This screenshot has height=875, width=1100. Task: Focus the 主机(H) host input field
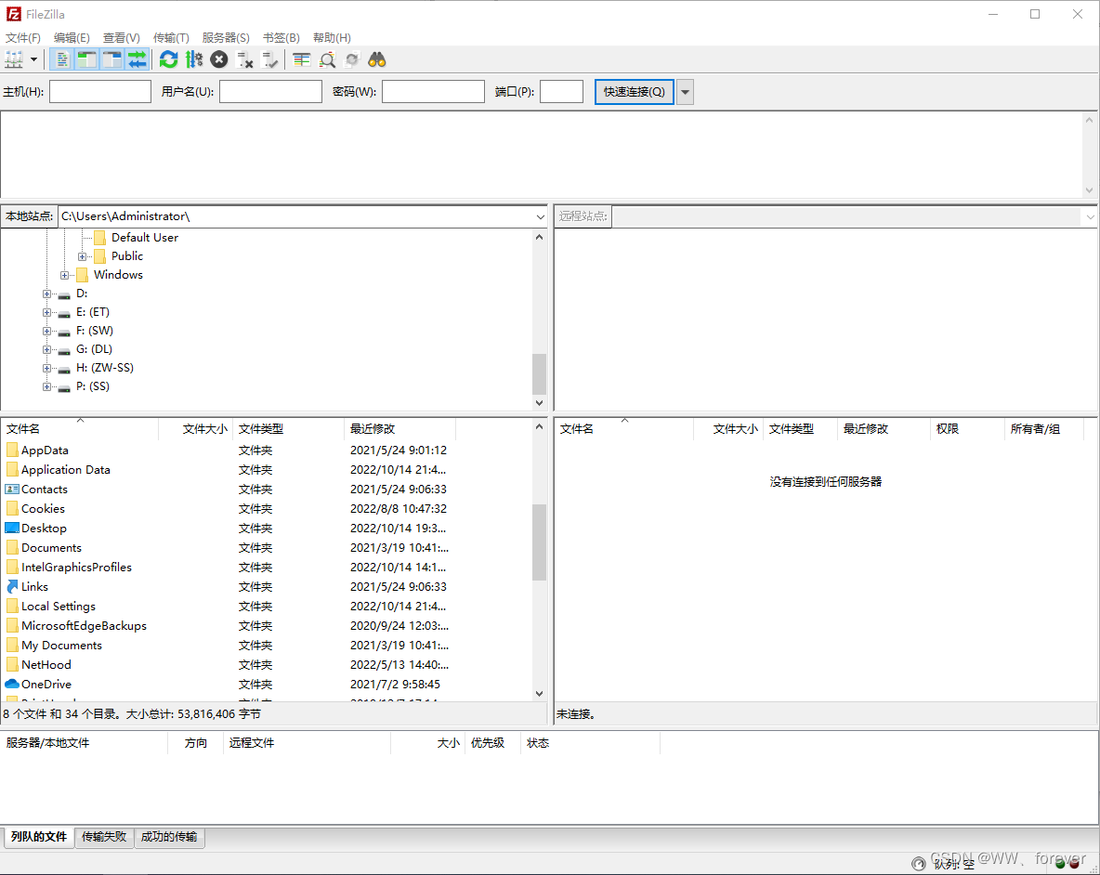point(100,92)
